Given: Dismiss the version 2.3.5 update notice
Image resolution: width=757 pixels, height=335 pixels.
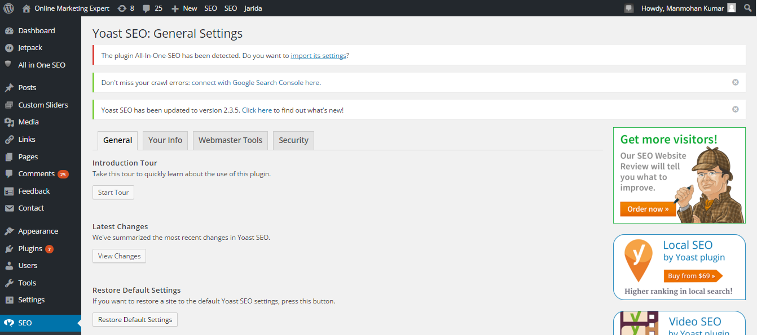Looking at the screenshot, I should [x=736, y=109].
